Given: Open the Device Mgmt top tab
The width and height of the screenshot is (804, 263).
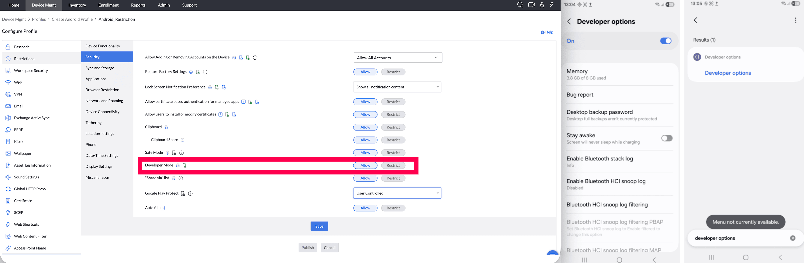Looking at the screenshot, I should [44, 5].
